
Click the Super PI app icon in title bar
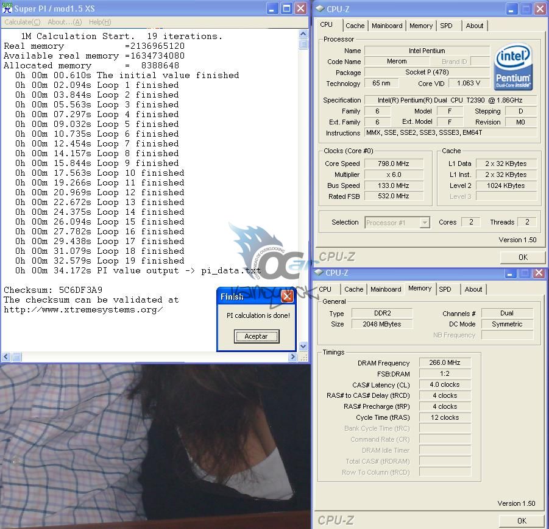click(7, 8)
